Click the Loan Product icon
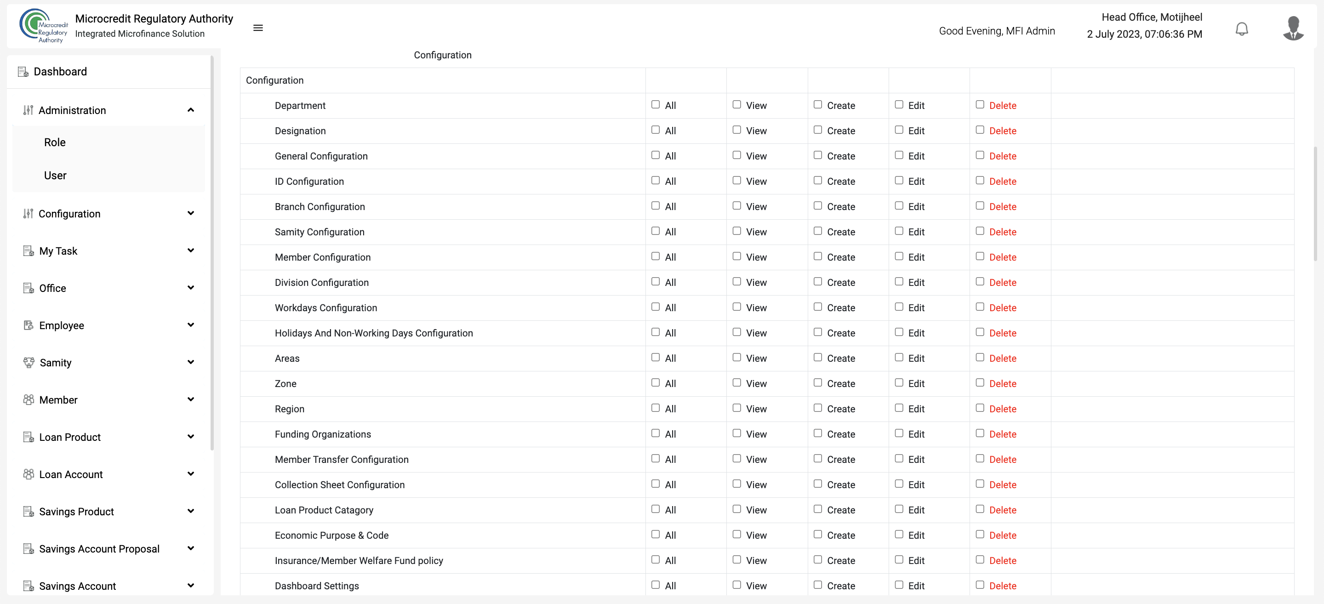 (29, 437)
